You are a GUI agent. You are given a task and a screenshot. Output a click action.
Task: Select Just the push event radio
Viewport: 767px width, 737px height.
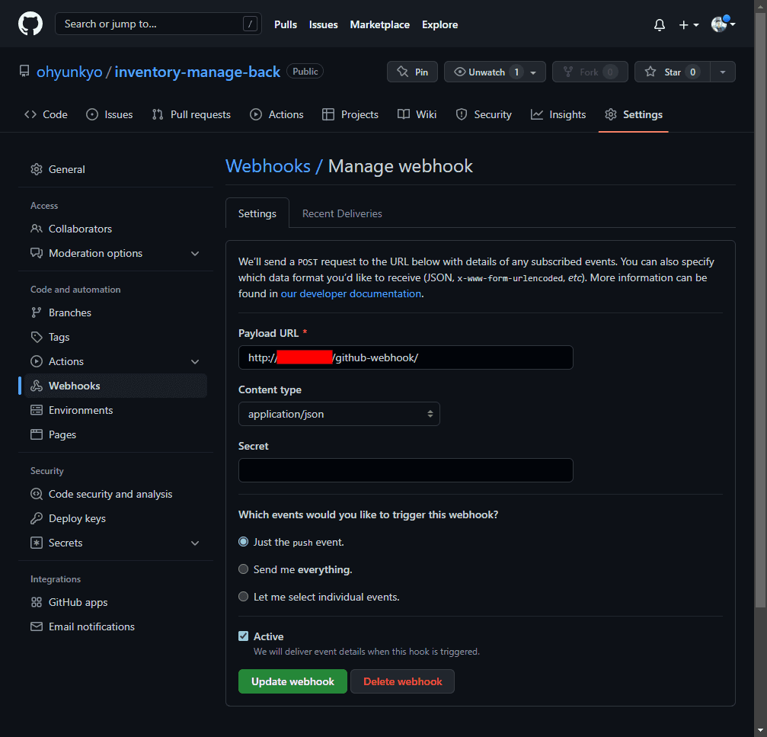(243, 542)
